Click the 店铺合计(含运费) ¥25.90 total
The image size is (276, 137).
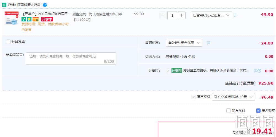tap(249, 83)
